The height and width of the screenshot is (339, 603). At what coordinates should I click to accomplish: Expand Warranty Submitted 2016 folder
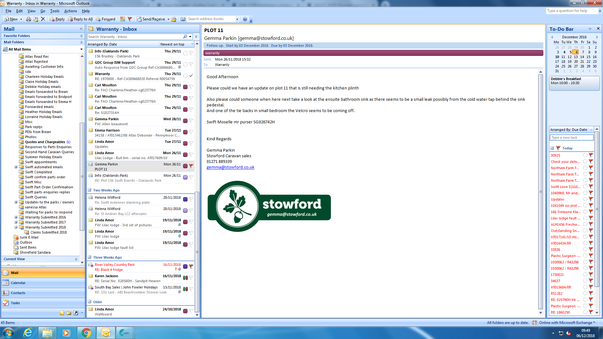16,217
